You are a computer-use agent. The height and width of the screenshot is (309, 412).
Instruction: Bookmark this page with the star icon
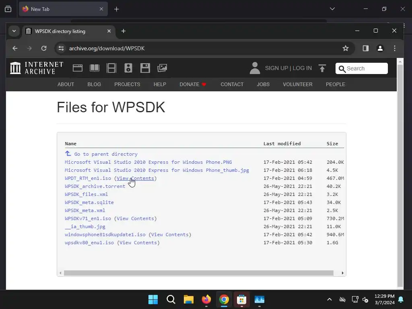point(346,48)
